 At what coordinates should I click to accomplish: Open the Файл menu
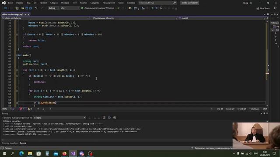(x=10, y=3)
